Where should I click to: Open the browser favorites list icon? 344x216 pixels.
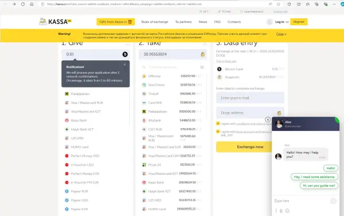pyautogui.click(x=307, y=4)
